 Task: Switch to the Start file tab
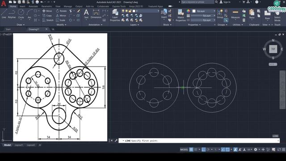pyautogui.click(x=8, y=29)
